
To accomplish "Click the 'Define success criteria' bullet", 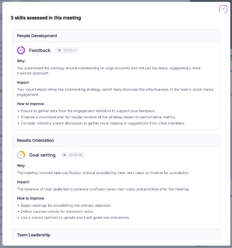I will coord(58,211).
